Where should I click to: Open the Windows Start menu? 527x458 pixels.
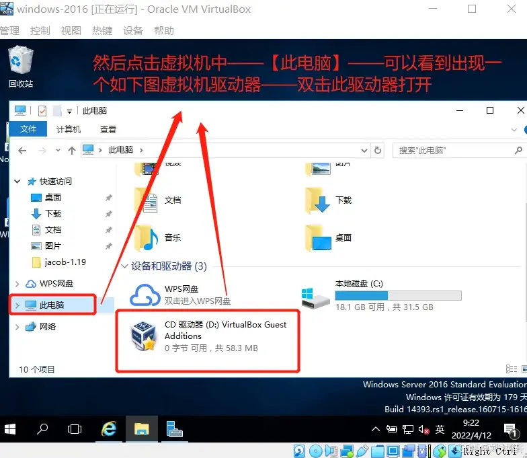point(10,429)
